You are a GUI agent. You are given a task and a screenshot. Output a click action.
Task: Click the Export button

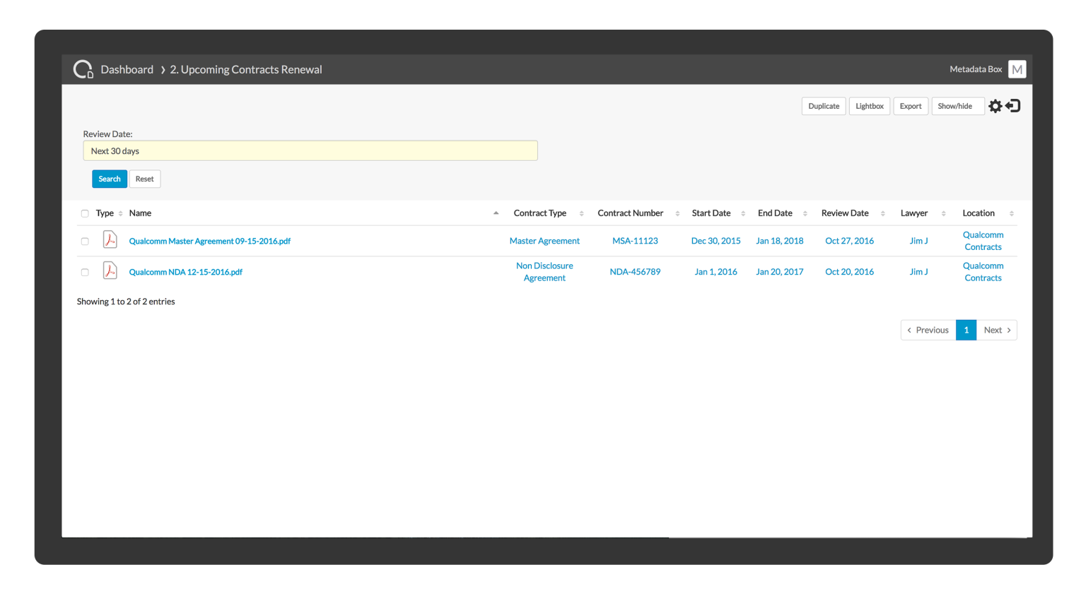911,105
